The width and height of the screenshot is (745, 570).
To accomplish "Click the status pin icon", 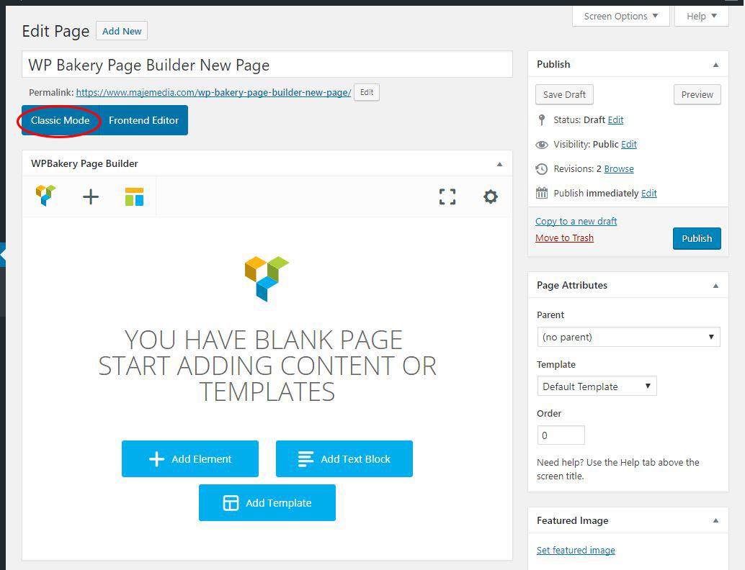I will (x=542, y=119).
